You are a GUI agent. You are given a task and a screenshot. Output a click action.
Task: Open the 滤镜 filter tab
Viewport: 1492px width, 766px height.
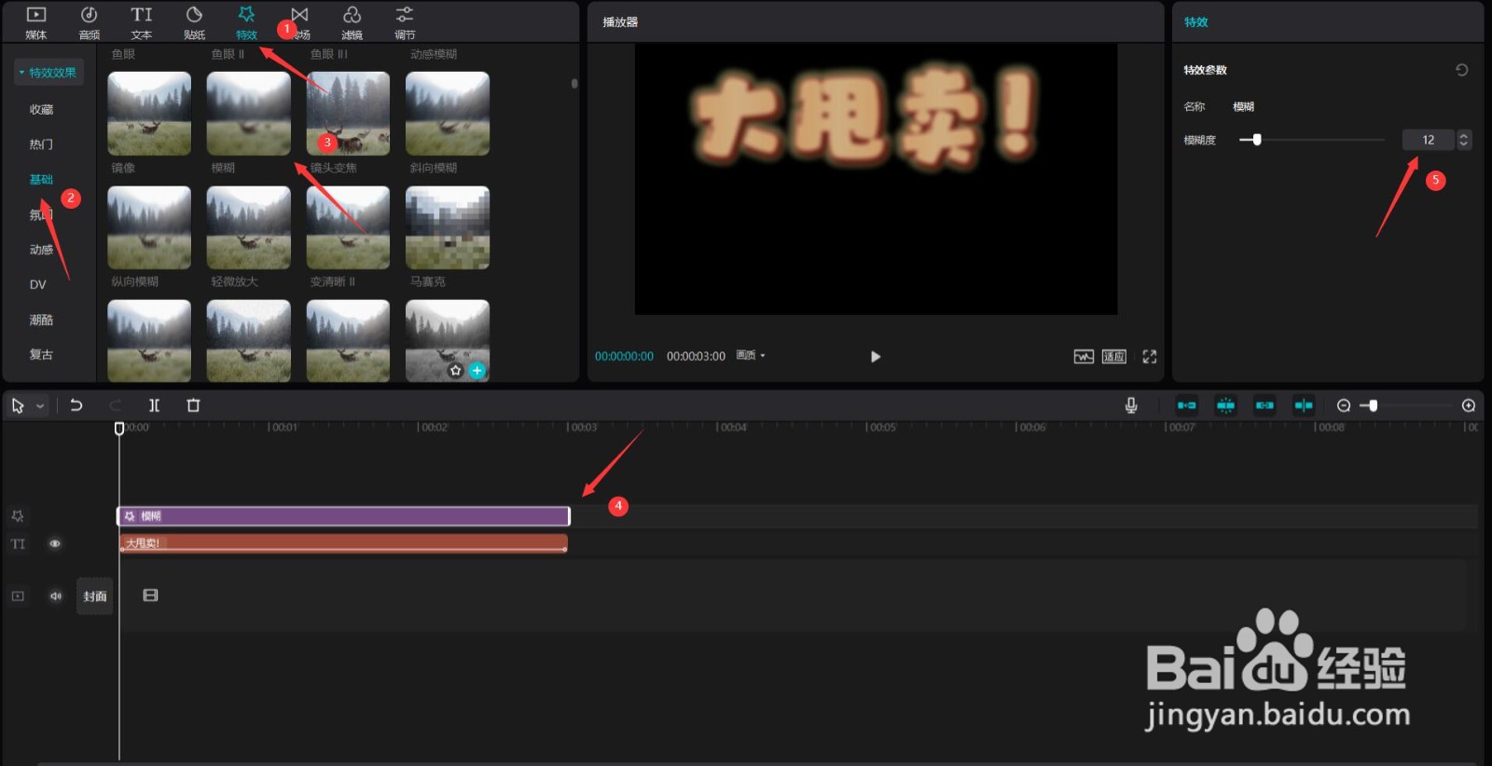352,22
